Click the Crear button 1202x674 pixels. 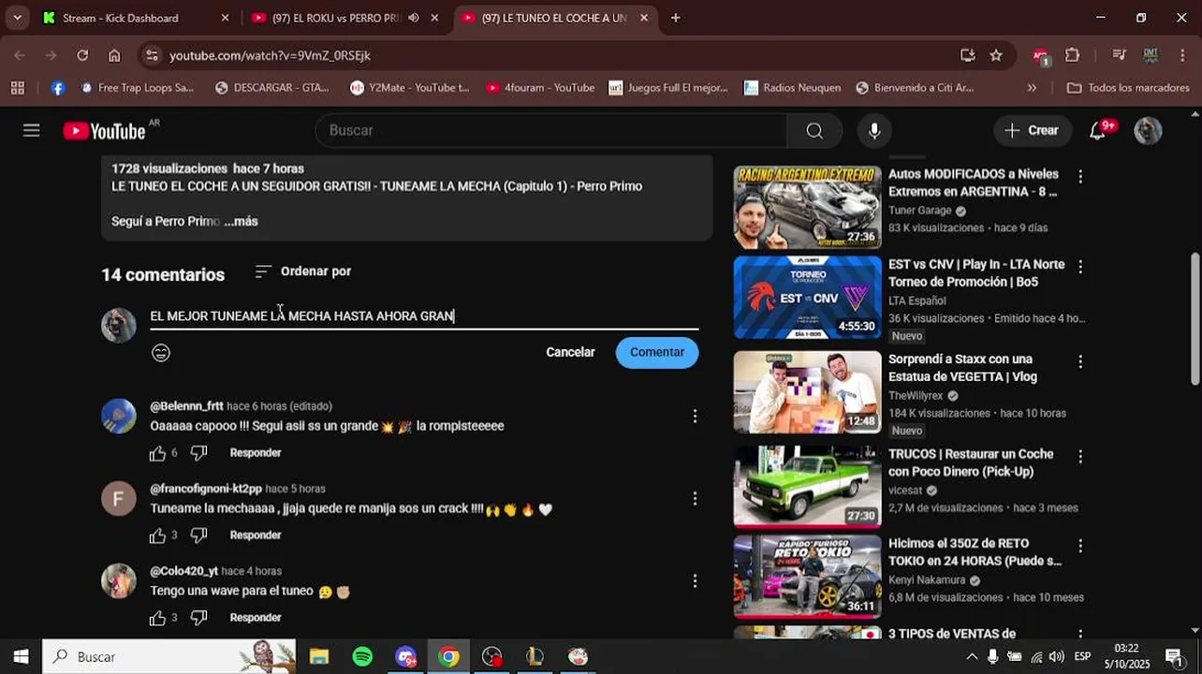click(x=1032, y=131)
